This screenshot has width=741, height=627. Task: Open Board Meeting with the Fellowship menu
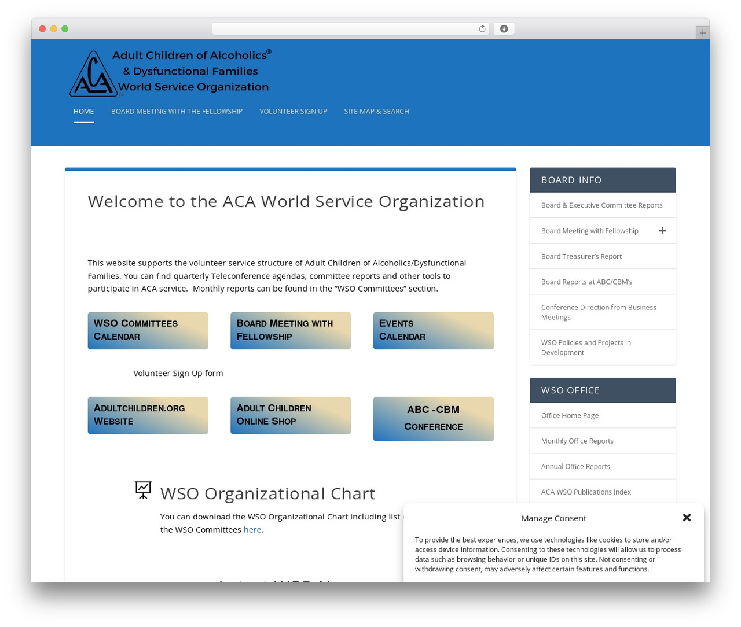coord(177,111)
